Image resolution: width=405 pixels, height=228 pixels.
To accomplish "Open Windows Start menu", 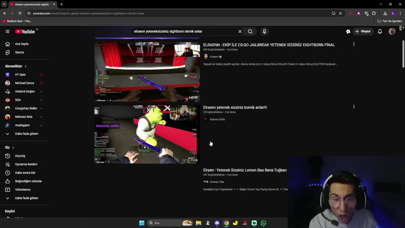I will [x=142, y=223].
